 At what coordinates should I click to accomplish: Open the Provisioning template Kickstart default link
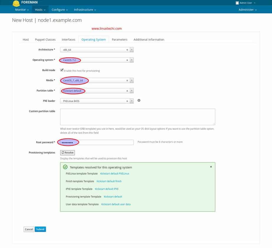coord(113,197)
